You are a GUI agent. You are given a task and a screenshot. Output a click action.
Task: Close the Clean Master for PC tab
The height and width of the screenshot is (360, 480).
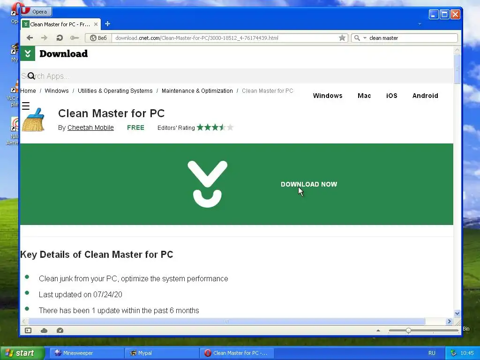click(96, 24)
